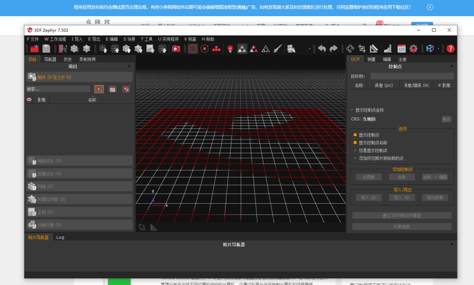Image resolution: width=474 pixels, height=285 pixels.
Task: Uncheck 显示控制点名称 option
Action: [355, 143]
